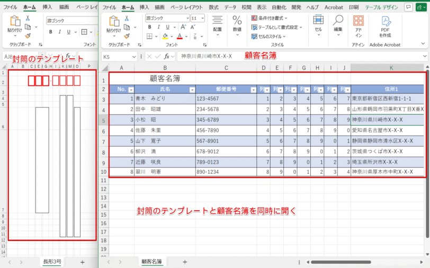430x268 pixels.
Task: Click Copy icon in right Excel window
Action: click(127, 27)
